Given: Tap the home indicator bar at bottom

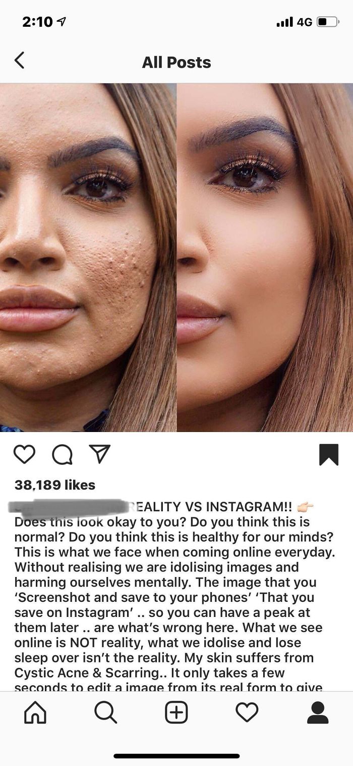Looking at the screenshot, I should (x=177, y=756).
